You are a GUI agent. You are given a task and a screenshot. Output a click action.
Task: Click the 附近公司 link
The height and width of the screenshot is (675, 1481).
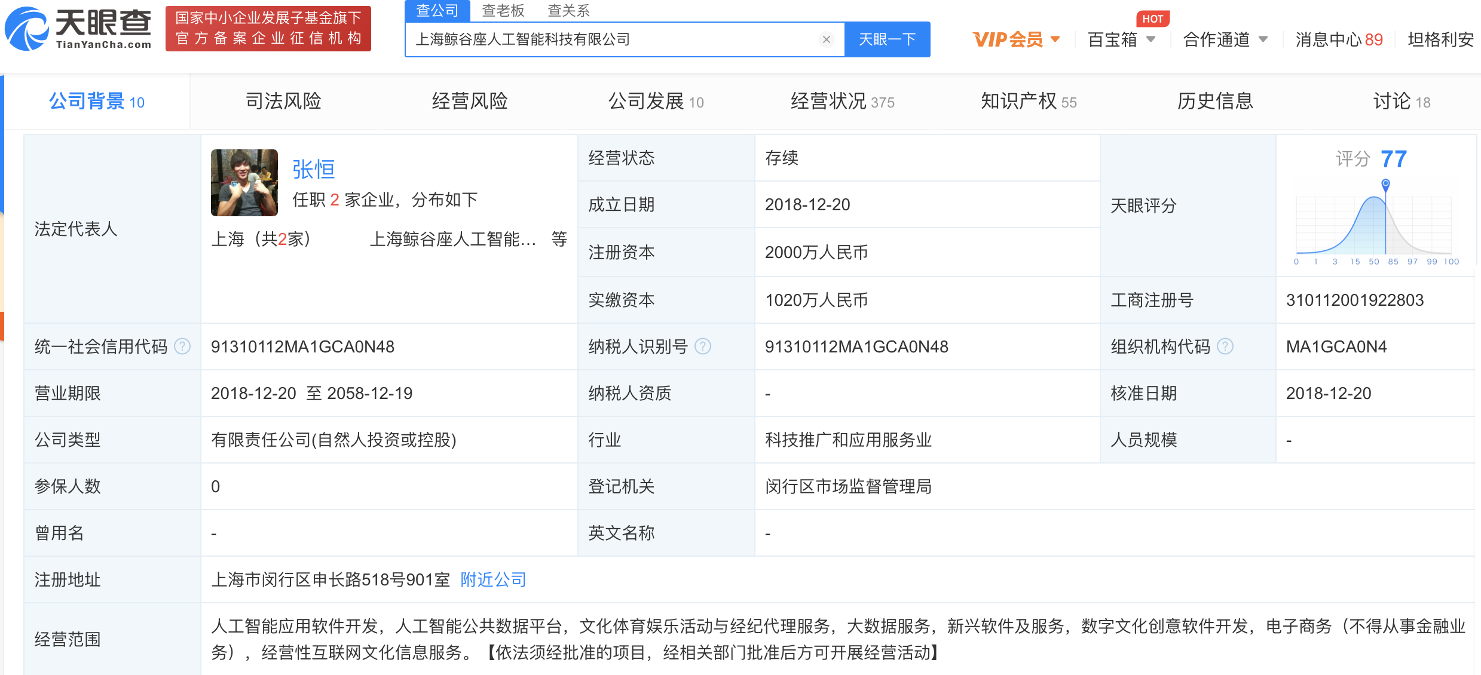point(493,579)
